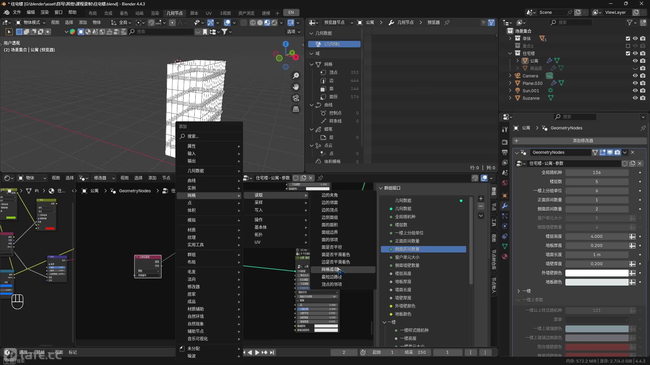Open the 采样 submenu under 网格
The image size is (650, 365).
click(x=276, y=202)
